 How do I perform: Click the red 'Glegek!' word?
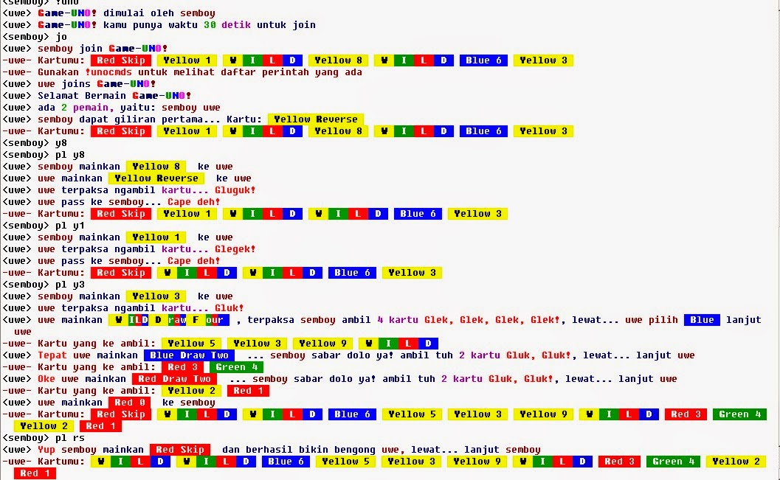pyautogui.click(x=235, y=249)
